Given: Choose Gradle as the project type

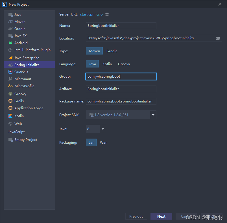Looking at the screenshot, I should tap(112, 51).
